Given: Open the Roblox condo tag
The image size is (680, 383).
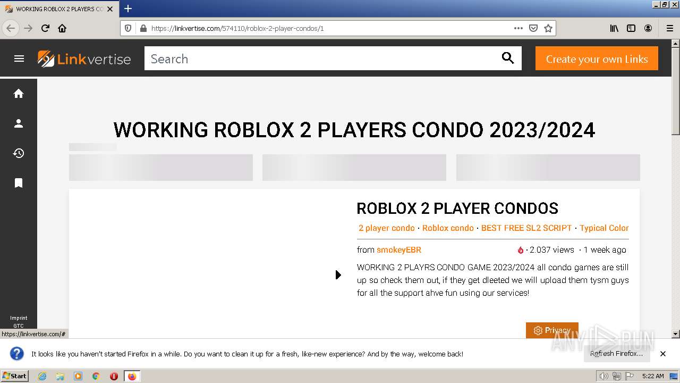Looking at the screenshot, I should tap(448, 228).
